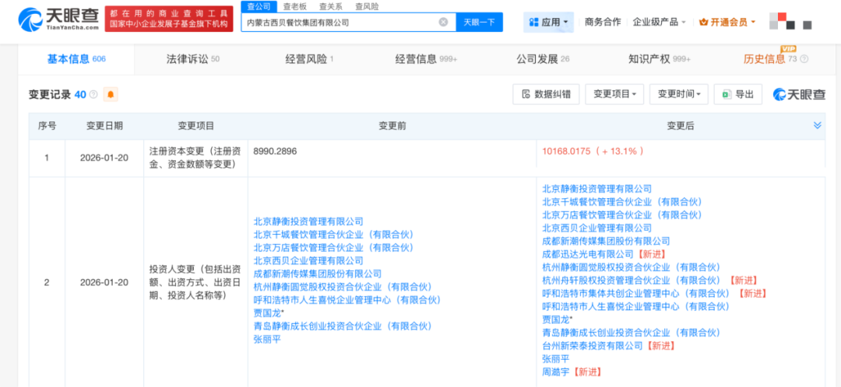This screenshot has width=841, height=387.
Task: Click the help icon next to 历史信息
Action: 804,59
